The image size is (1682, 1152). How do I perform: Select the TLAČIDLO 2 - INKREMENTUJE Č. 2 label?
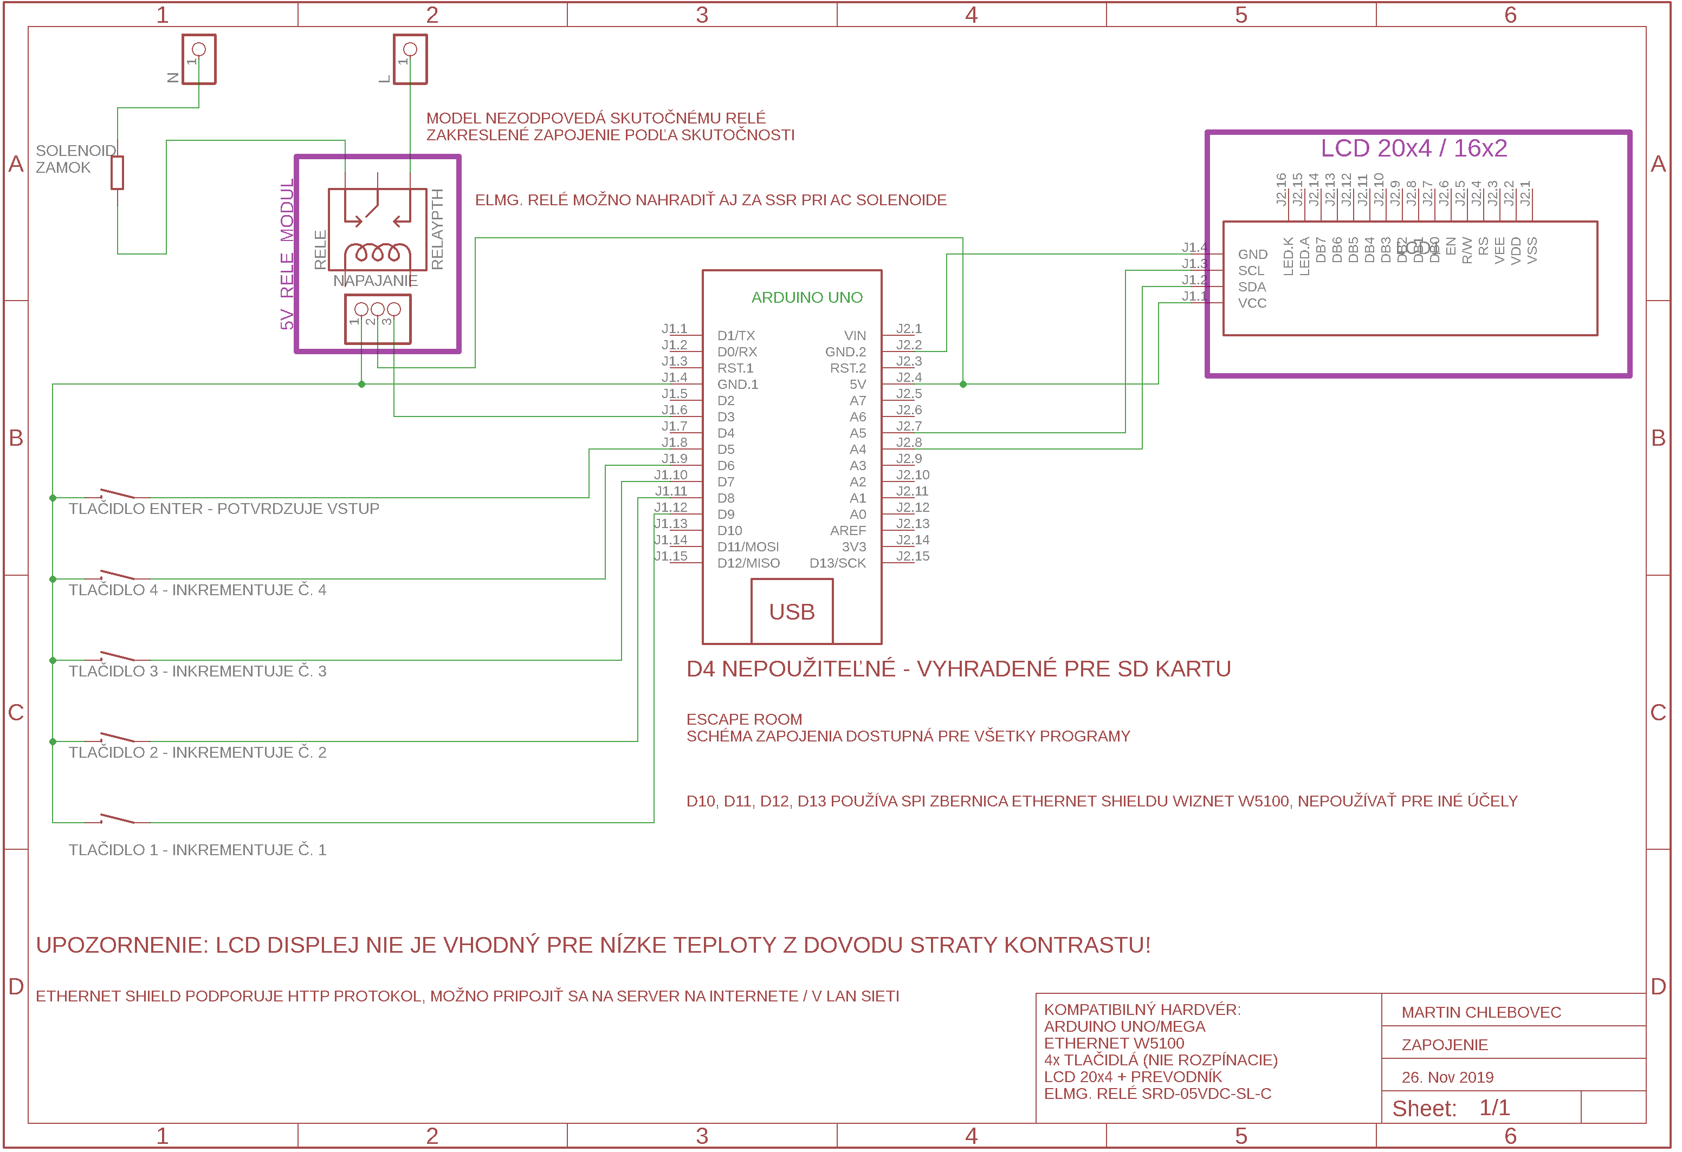coord(198,752)
